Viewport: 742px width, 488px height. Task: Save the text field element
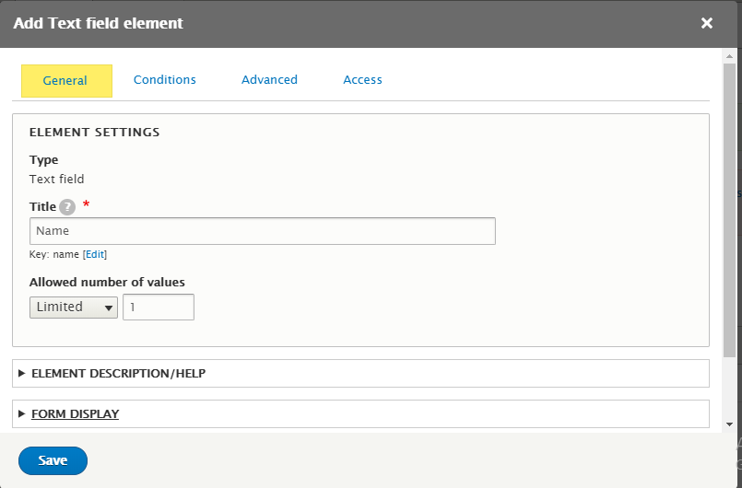pyautogui.click(x=53, y=460)
